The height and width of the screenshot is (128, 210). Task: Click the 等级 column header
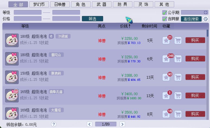tap(25, 26)
